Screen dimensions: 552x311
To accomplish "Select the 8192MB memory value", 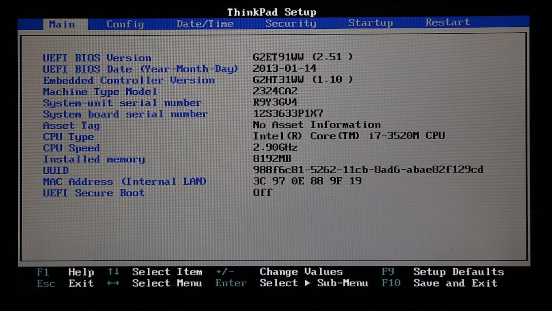I will pyautogui.click(x=272, y=158).
